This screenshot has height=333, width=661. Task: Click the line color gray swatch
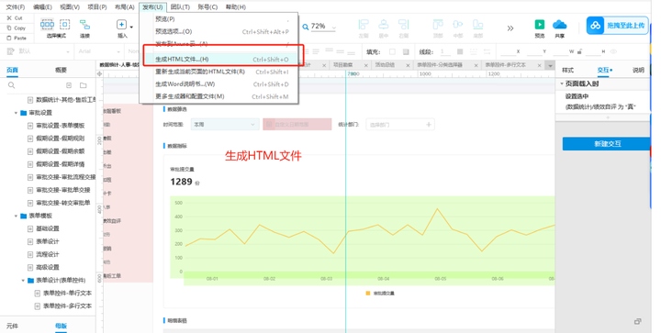pyautogui.click(x=460, y=51)
